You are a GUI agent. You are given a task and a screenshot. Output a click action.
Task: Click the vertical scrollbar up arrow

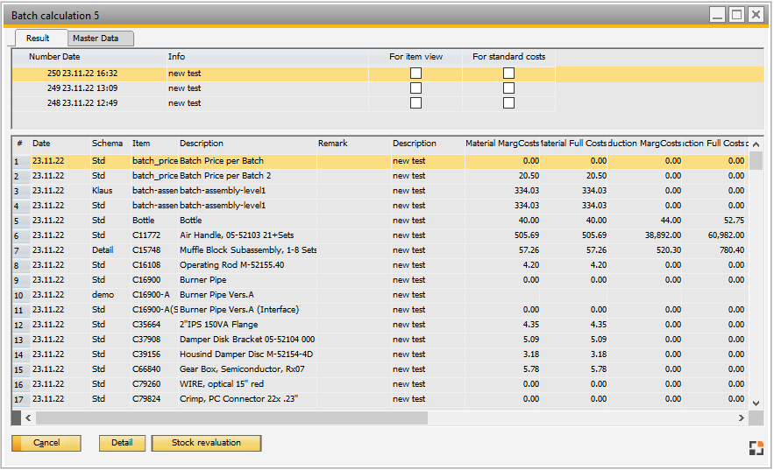tap(756, 144)
